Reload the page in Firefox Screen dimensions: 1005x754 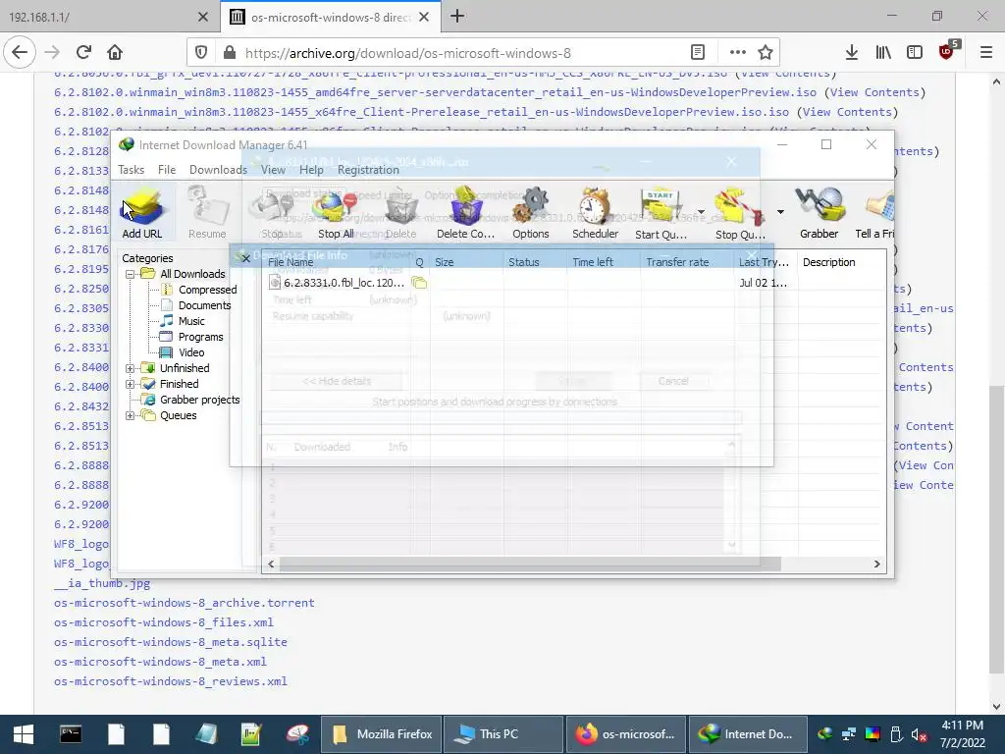point(83,53)
